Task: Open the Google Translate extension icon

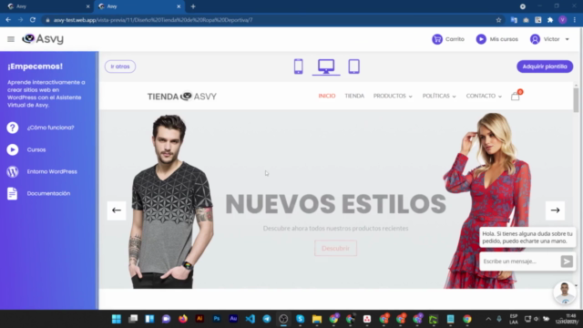Action: [x=514, y=20]
